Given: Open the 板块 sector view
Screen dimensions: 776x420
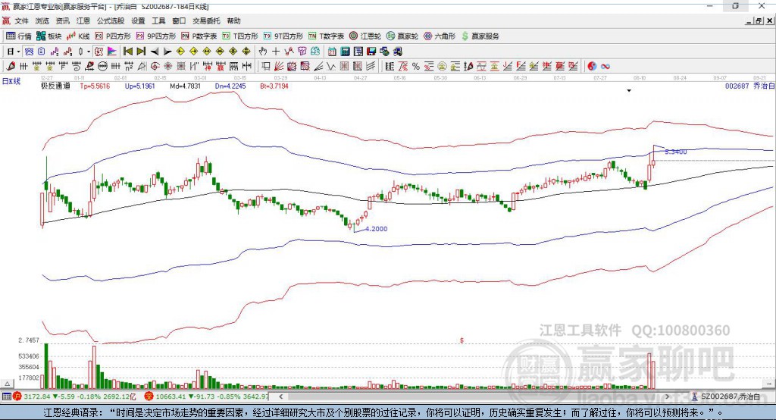Looking at the screenshot, I should coord(49,36).
